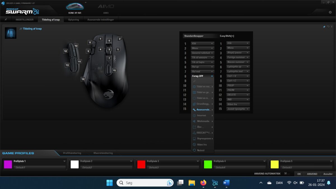This screenshot has height=189, width=336.
Task: Open Easy-Shift button 3 Afspil/pause dropdown
Action: pyautogui.click(x=238, y=53)
